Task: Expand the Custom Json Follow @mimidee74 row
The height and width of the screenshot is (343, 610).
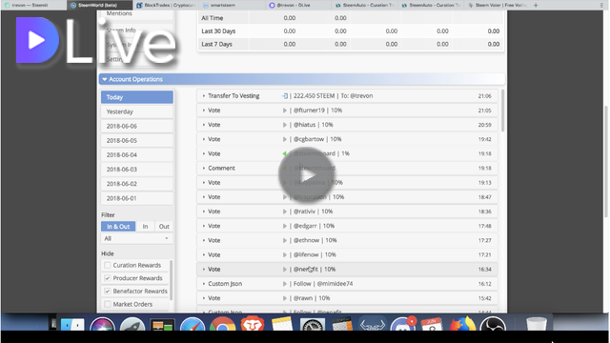Action: click(x=204, y=284)
